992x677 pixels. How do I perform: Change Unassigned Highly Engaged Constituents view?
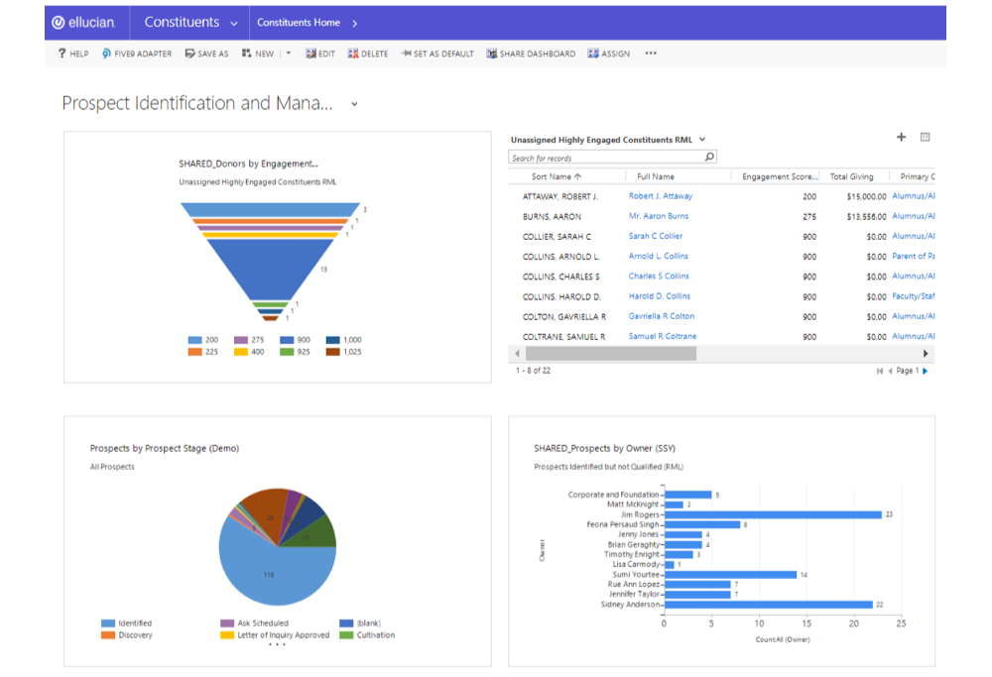pyautogui.click(x=702, y=140)
